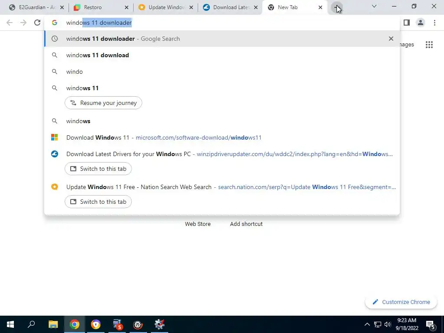
Task: Select 'windows 11 downloader' Google Search suggestion
Action: (x=222, y=39)
